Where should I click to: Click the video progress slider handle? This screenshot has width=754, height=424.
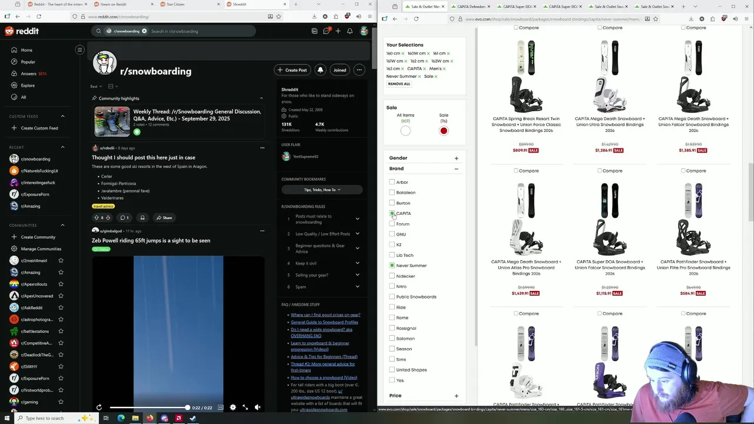click(x=187, y=408)
